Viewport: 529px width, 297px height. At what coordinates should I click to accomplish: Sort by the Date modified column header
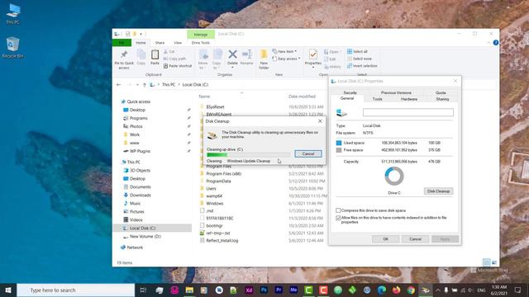tap(302, 97)
